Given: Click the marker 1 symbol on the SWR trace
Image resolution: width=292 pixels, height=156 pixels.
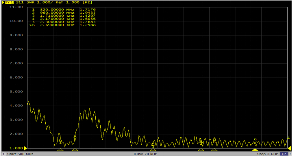Looking at the screenshot, I should tap(61, 141).
